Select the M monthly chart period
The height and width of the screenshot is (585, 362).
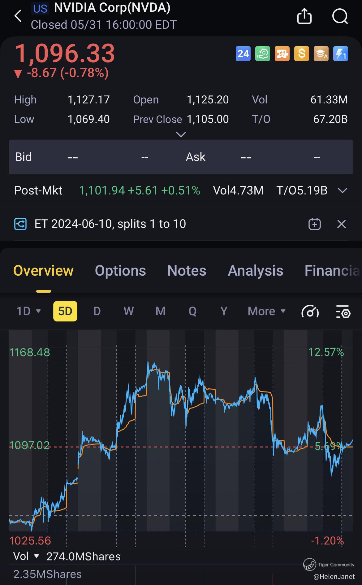tap(160, 311)
